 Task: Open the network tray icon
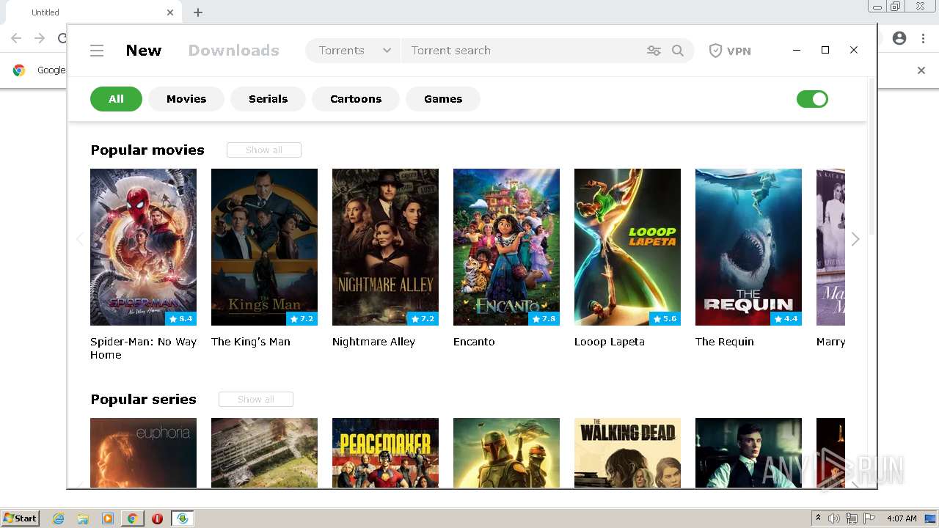852,518
